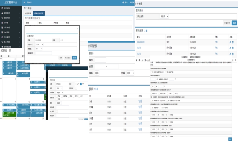The width and height of the screenshot is (238, 141).
Task: Open the 醫師 dropdown in the schedule form
Action: [59, 103]
